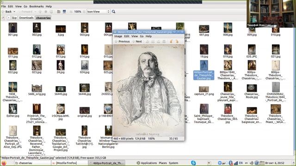
Task: Select the Friedrich_The_Dreamer file thumbnail
Action: click(x=37, y=109)
